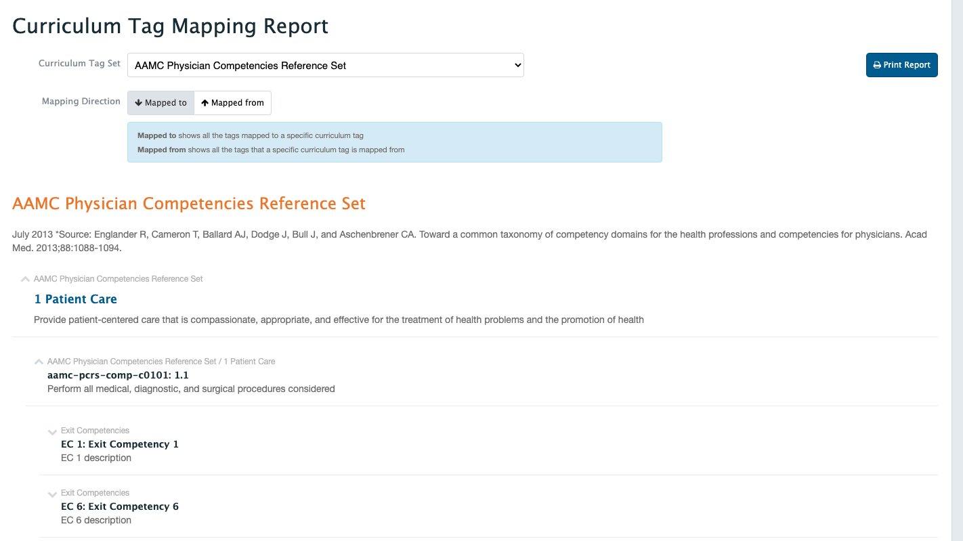Select the Mapped from direction

pos(232,103)
